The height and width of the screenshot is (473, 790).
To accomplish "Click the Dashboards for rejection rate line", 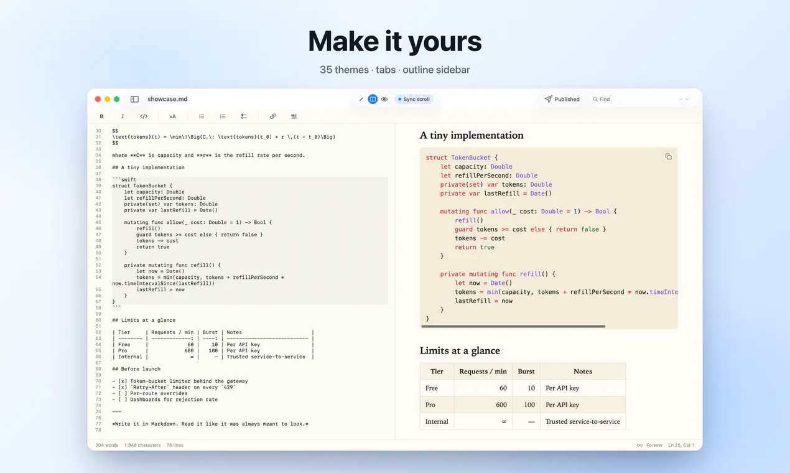I will tap(165, 400).
